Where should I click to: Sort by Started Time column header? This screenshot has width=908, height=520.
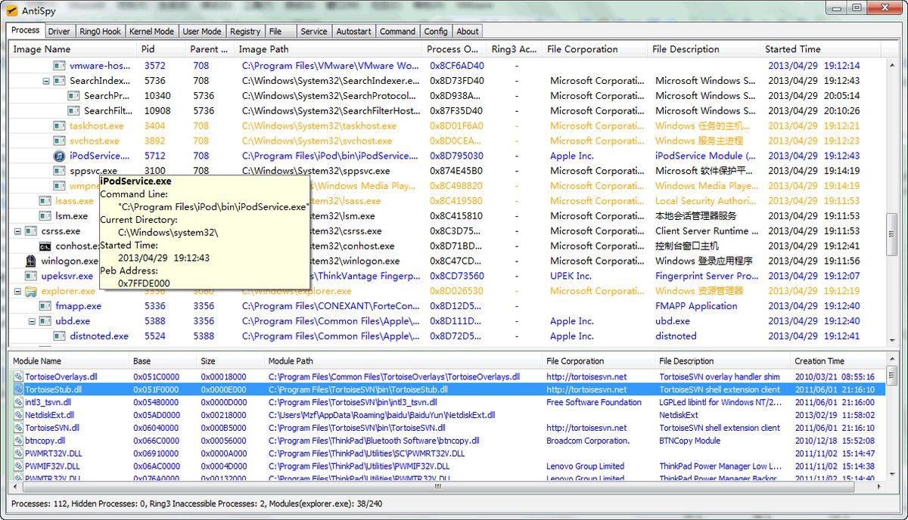(x=820, y=49)
